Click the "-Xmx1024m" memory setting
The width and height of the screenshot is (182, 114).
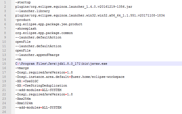tap(24, 103)
